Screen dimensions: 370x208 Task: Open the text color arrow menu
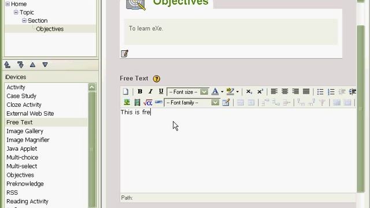click(x=222, y=92)
